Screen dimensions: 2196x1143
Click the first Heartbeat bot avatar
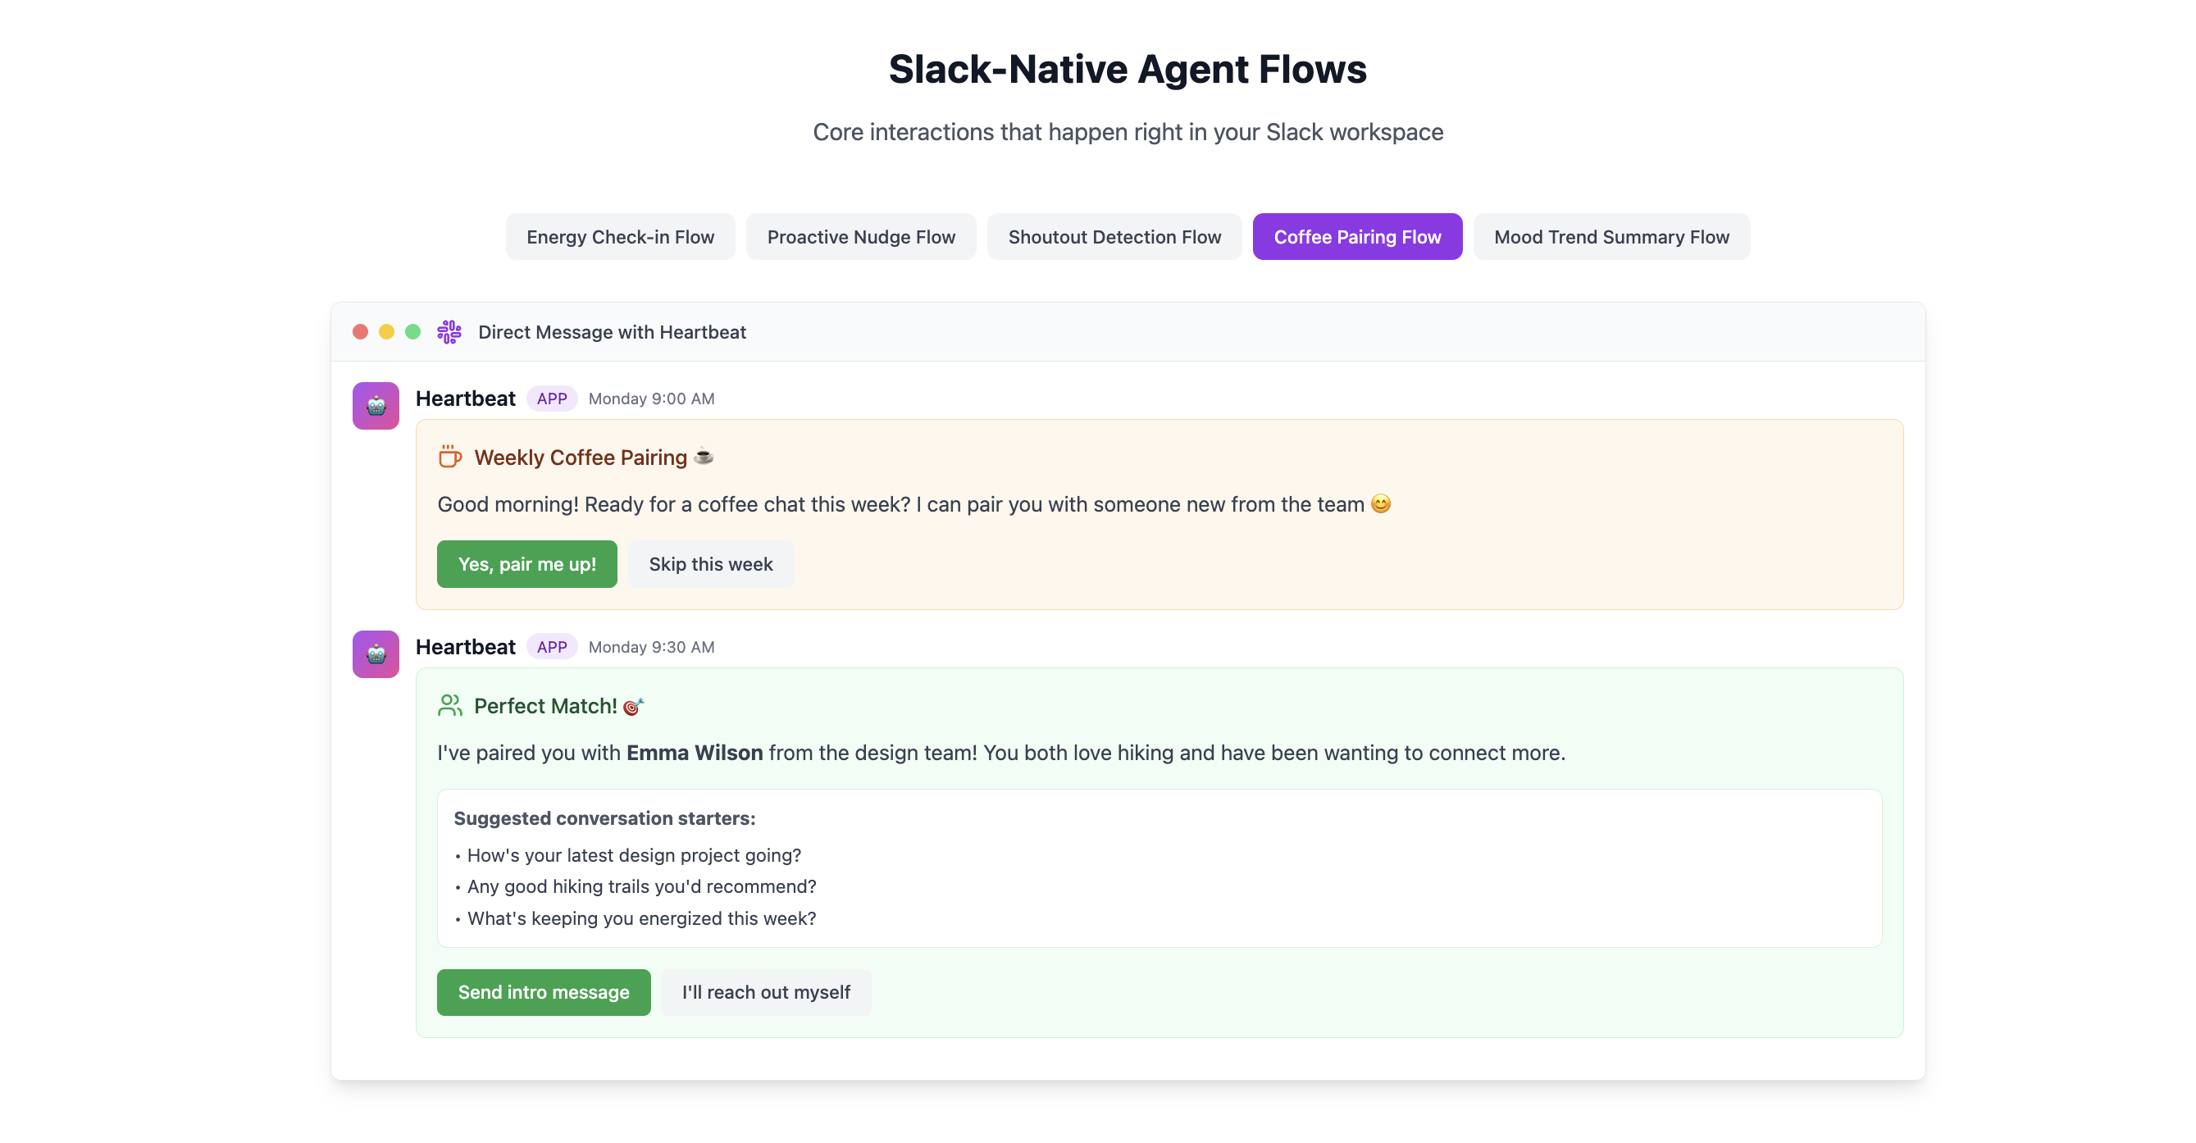pyautogui.click(x=376, y=406)
